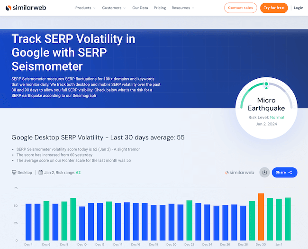Image resolution: width=308 pixels, height=249 pixels.
Task: Click the blue Share button
Action: (284, 173)
